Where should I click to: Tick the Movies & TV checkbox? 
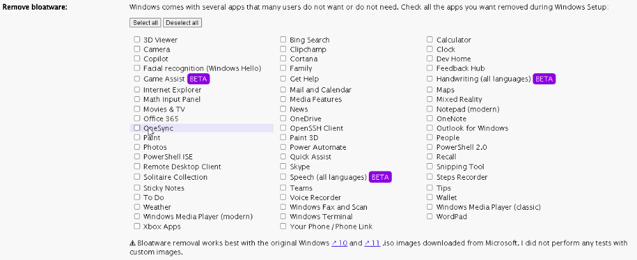tap(137, 108)
